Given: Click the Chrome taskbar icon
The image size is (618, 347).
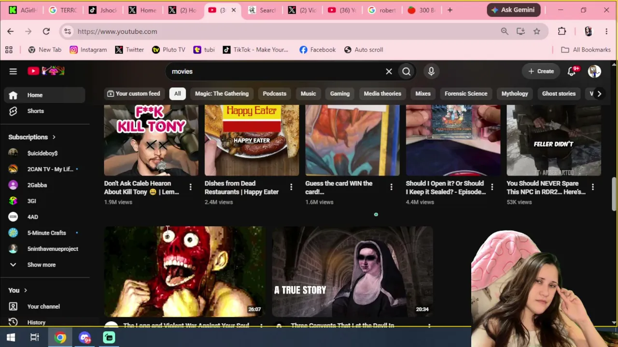Looking at the screenshot, I should [x=60, y=337].
